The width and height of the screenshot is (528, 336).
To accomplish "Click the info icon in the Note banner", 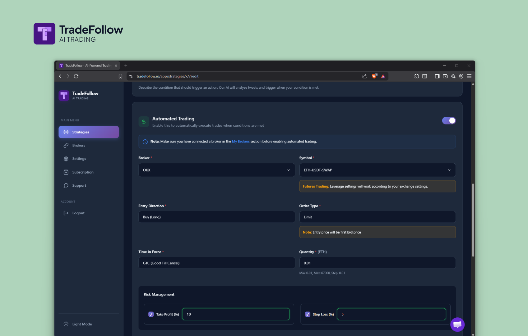I will 145,142.
